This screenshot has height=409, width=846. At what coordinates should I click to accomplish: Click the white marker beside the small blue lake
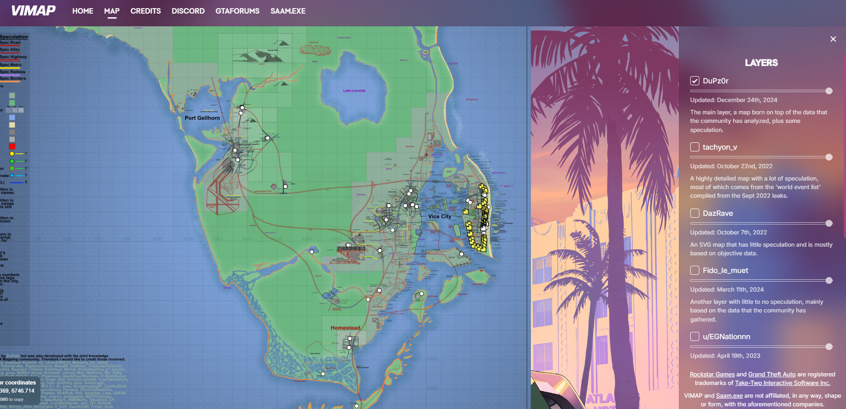click(312, 252)
